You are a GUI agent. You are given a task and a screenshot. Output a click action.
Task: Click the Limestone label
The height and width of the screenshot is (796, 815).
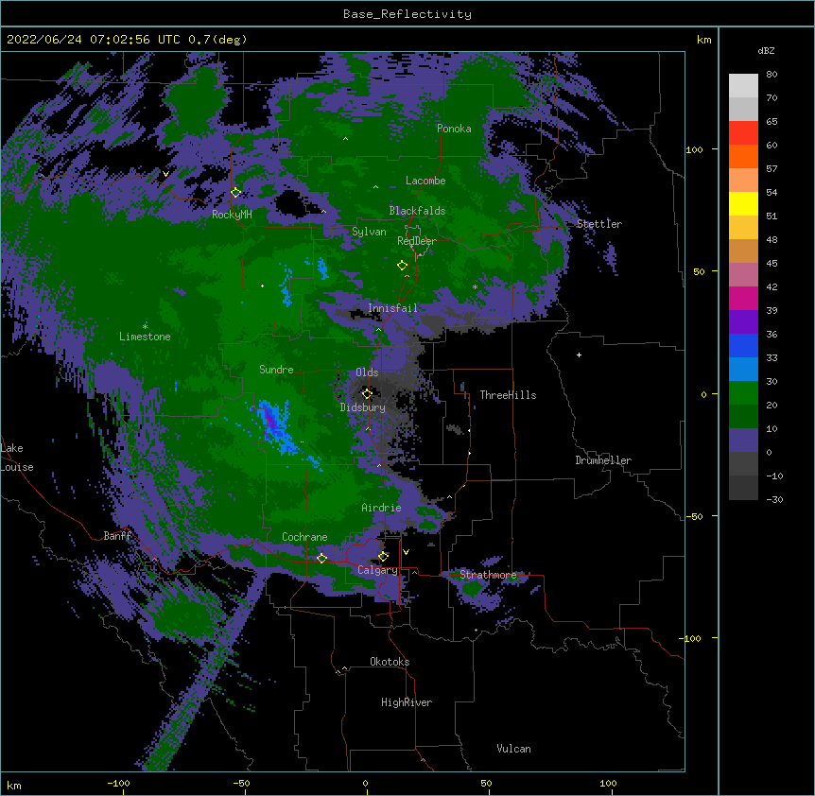145,337
